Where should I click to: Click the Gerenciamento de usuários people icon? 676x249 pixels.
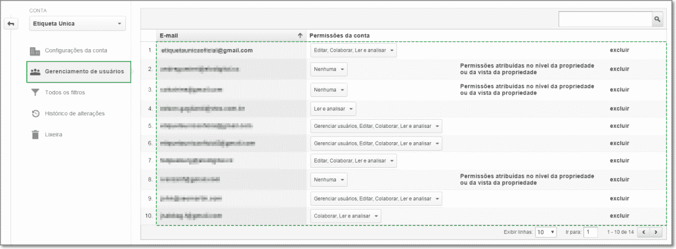pos(35,71)
